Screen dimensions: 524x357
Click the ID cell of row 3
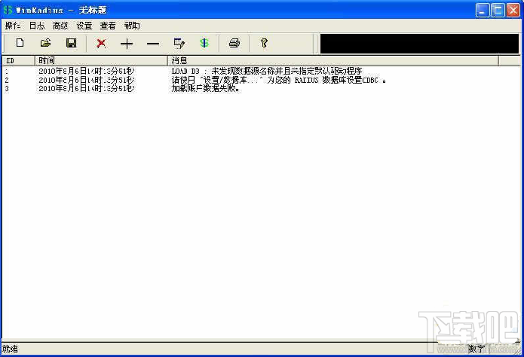pos(7,89)
